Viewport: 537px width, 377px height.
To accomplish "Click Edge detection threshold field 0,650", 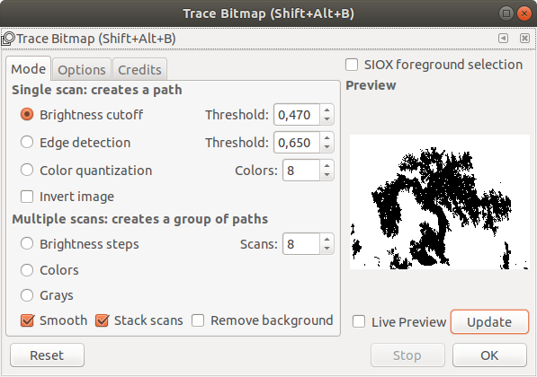I will point(297,142).
